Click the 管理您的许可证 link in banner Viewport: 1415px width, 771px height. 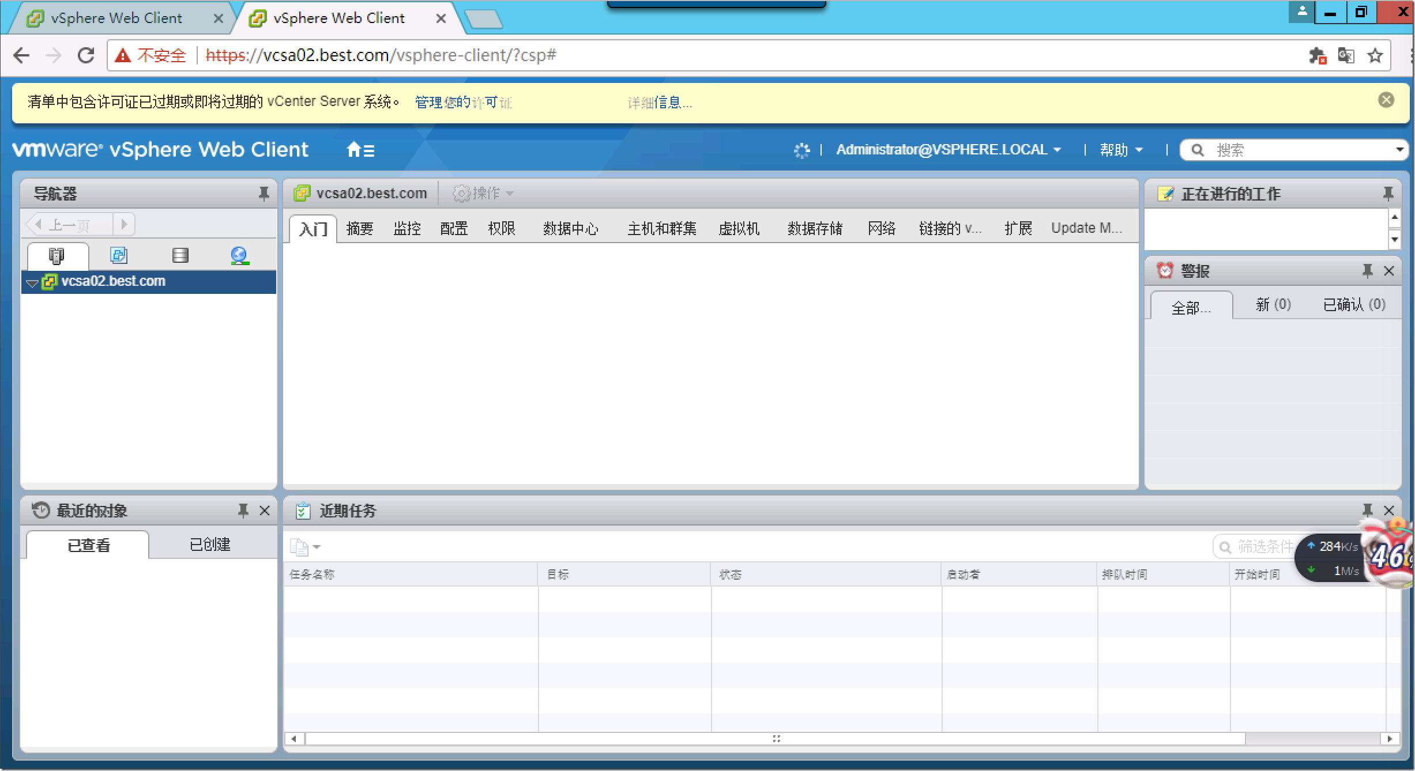tap(463, 102)
